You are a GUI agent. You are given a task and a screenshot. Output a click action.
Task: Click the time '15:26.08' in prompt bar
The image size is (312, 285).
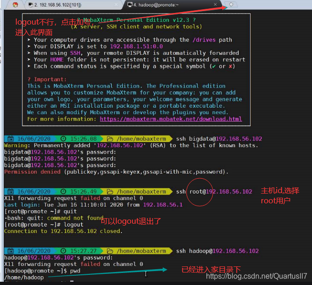pos(83,139)
